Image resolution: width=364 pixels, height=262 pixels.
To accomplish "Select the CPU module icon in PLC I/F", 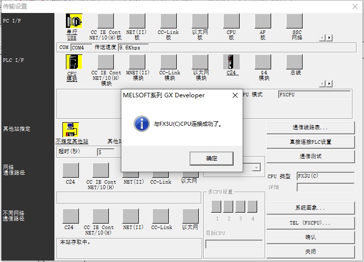I will coord(74,62).
